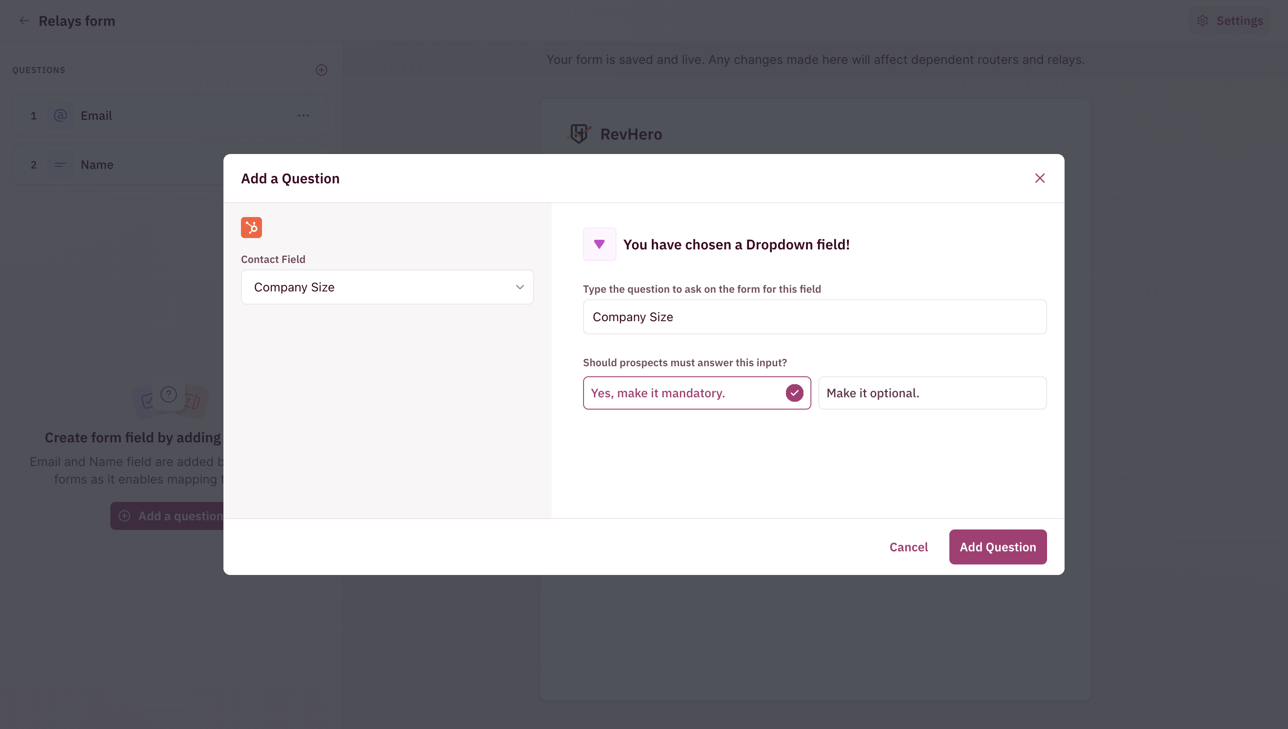
Task: Open the three-dot menu on Email question
Action: click(x=303, y=116)
